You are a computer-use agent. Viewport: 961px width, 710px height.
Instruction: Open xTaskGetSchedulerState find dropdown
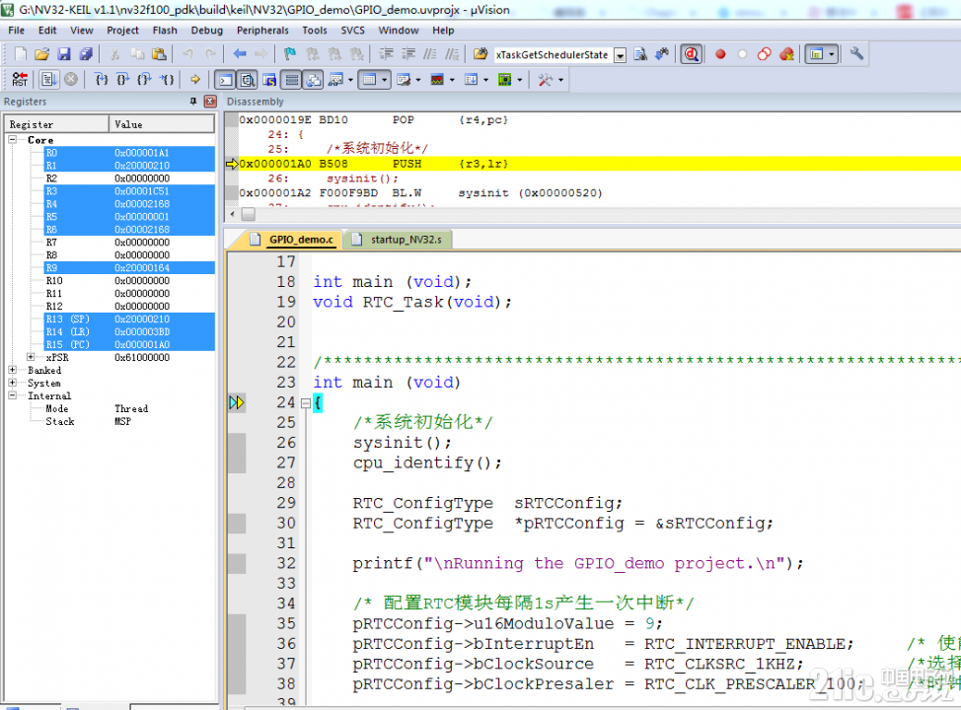click(621, 55)
